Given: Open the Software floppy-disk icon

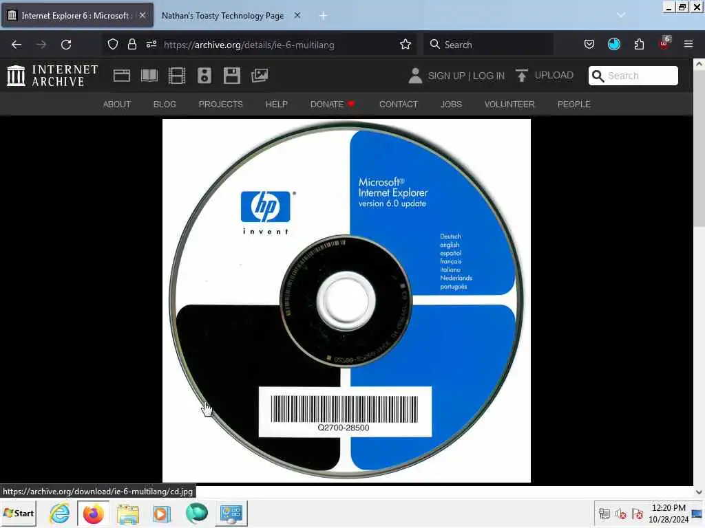Looking at the screenshot, I should coord(232,76).
